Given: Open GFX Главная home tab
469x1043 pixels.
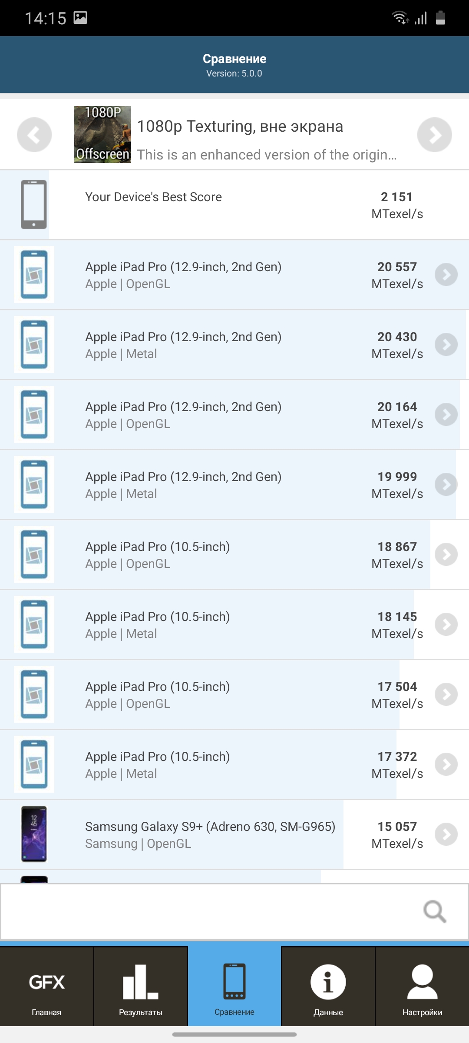Looking at the screenshot, I should click(x=46, y=987).
